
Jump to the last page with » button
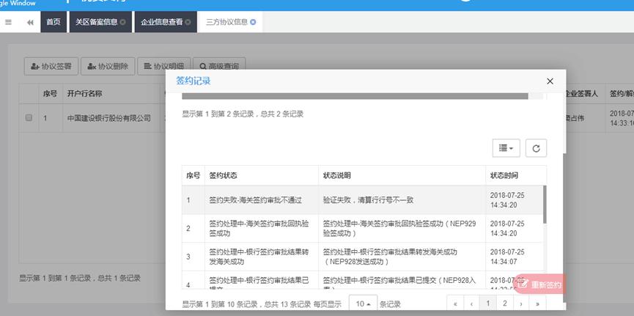click(x=538, y=303)
